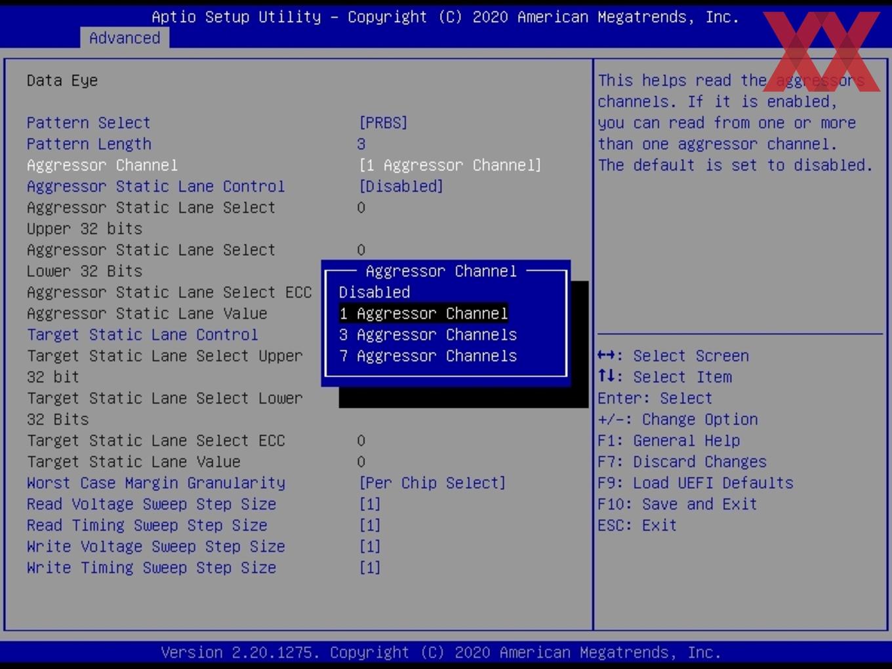Select Disabled in Aggressor Channel popup
The height and width of the screenshot is (669, 892).
[x=375, y=293]
